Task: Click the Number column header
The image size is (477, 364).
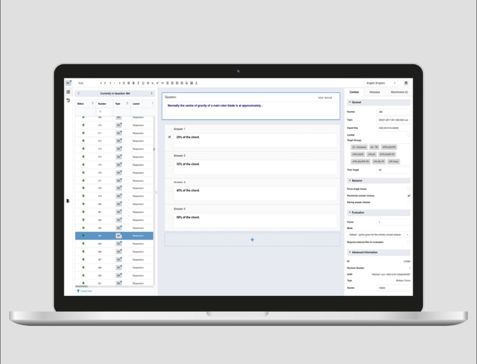Action: pos(102,104)
